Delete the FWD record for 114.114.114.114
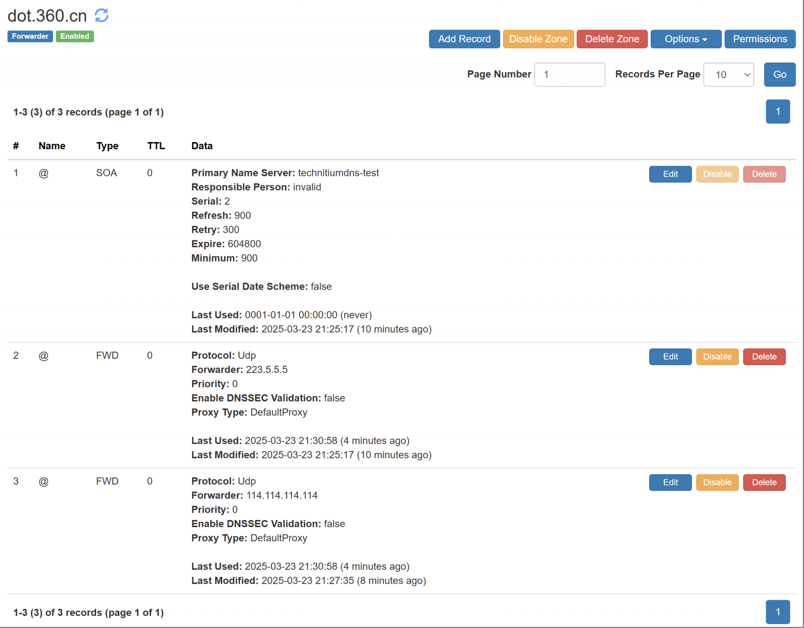The height and width of the screenshot is (628, 804). coord(764,482)
